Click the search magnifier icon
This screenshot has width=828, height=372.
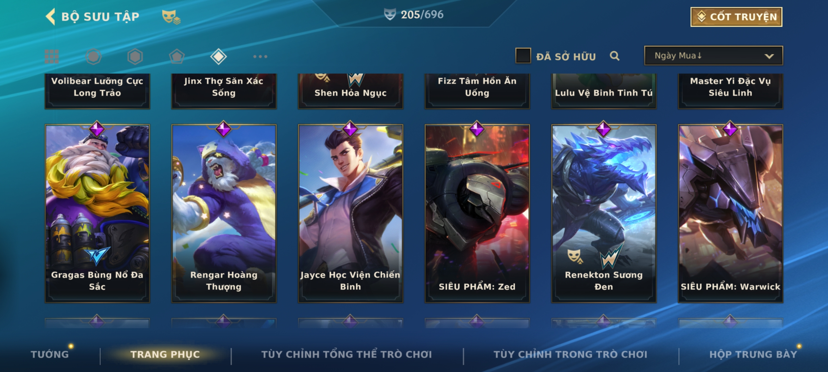coord(614,56)
